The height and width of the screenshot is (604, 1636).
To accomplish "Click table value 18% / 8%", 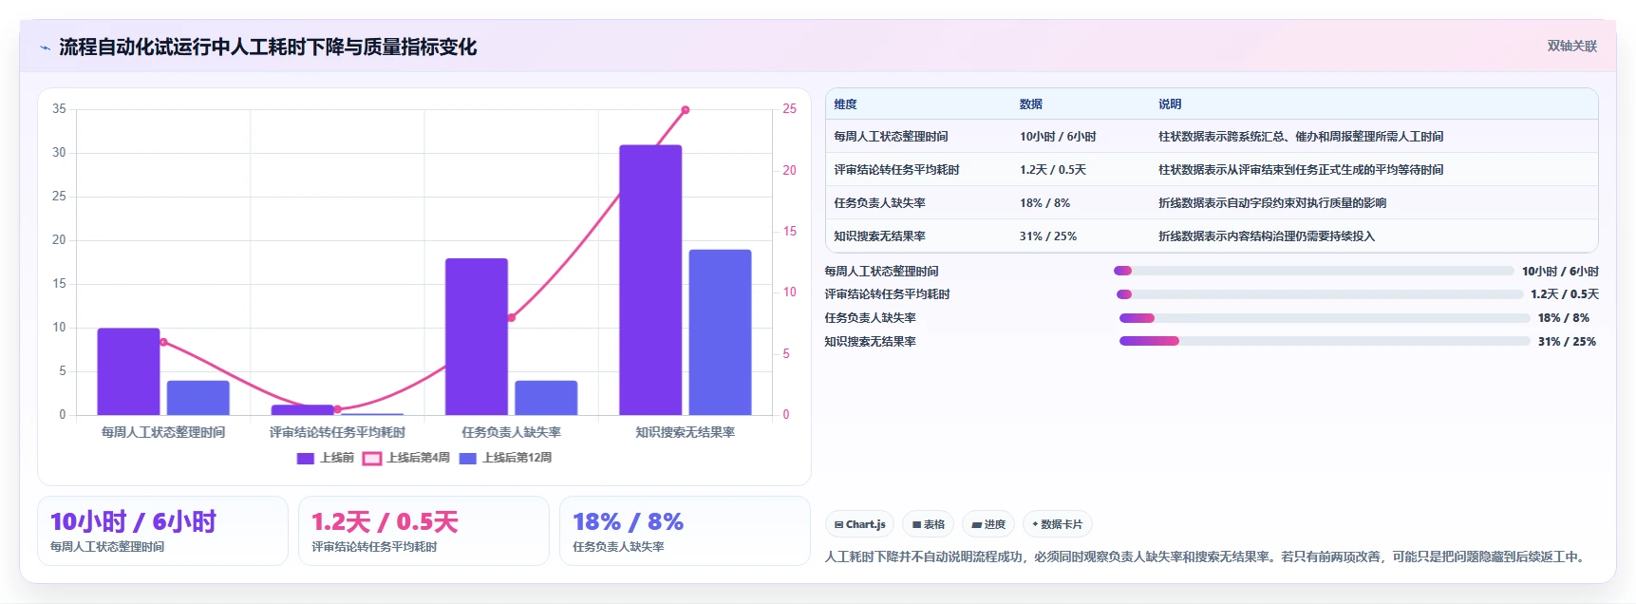I will click(1044, 203).
